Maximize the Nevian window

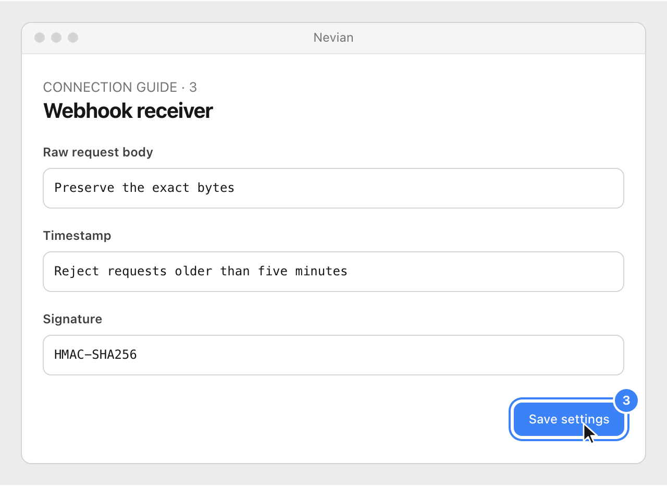tap(73, 38)
